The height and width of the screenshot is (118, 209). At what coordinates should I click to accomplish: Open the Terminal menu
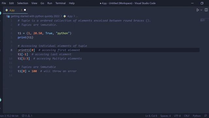[x=60, y=3]
